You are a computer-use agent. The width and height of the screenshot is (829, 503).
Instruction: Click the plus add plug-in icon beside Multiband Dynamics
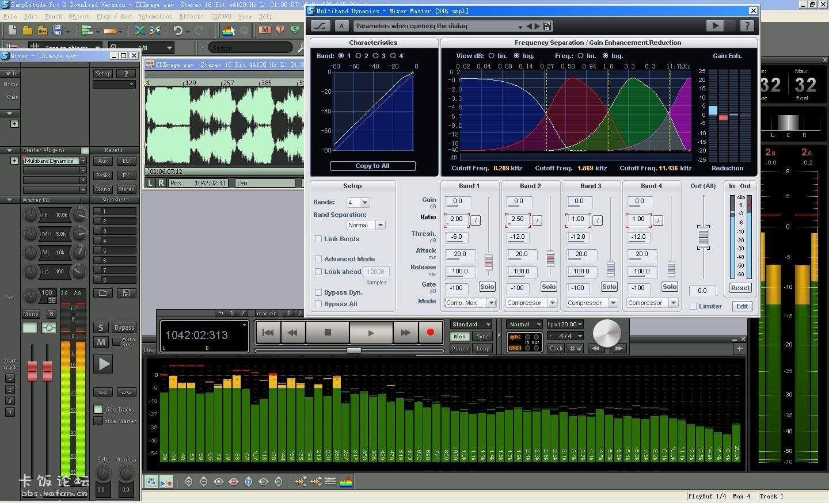point(14,161)
